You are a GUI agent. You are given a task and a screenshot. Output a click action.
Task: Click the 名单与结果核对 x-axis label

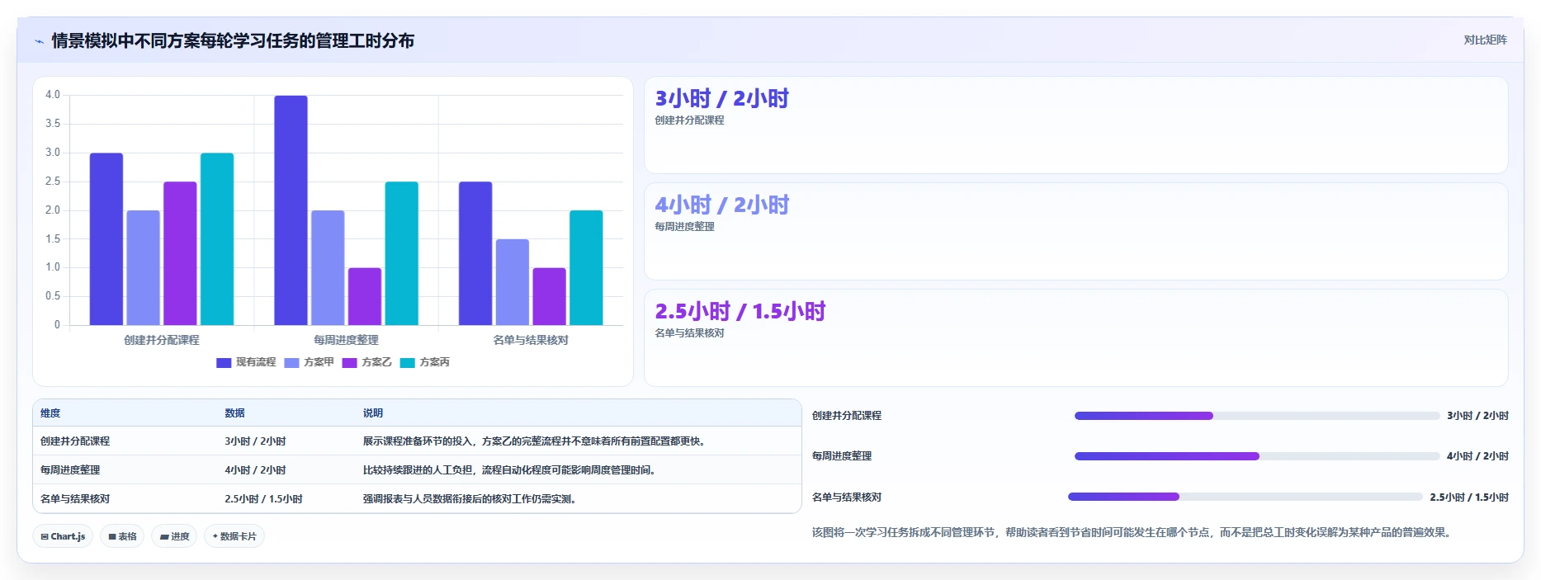pos(531,340)
